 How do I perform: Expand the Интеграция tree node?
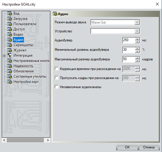coord(4,56)
